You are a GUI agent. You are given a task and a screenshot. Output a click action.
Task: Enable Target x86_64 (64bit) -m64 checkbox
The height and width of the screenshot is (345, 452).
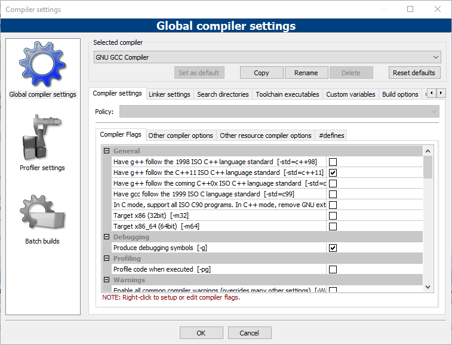[x=333, y=226]
